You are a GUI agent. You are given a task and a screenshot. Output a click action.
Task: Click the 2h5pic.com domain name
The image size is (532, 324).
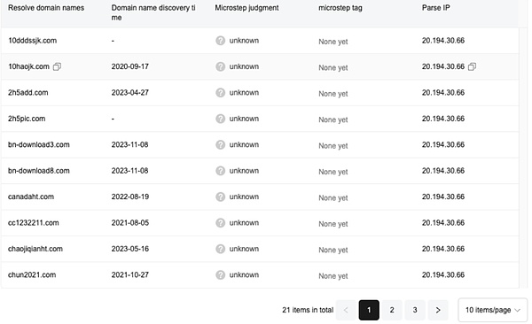(x=27, y=119)
